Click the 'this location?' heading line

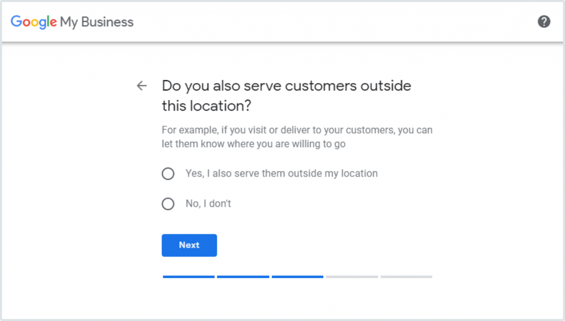(x=207, y=105)
